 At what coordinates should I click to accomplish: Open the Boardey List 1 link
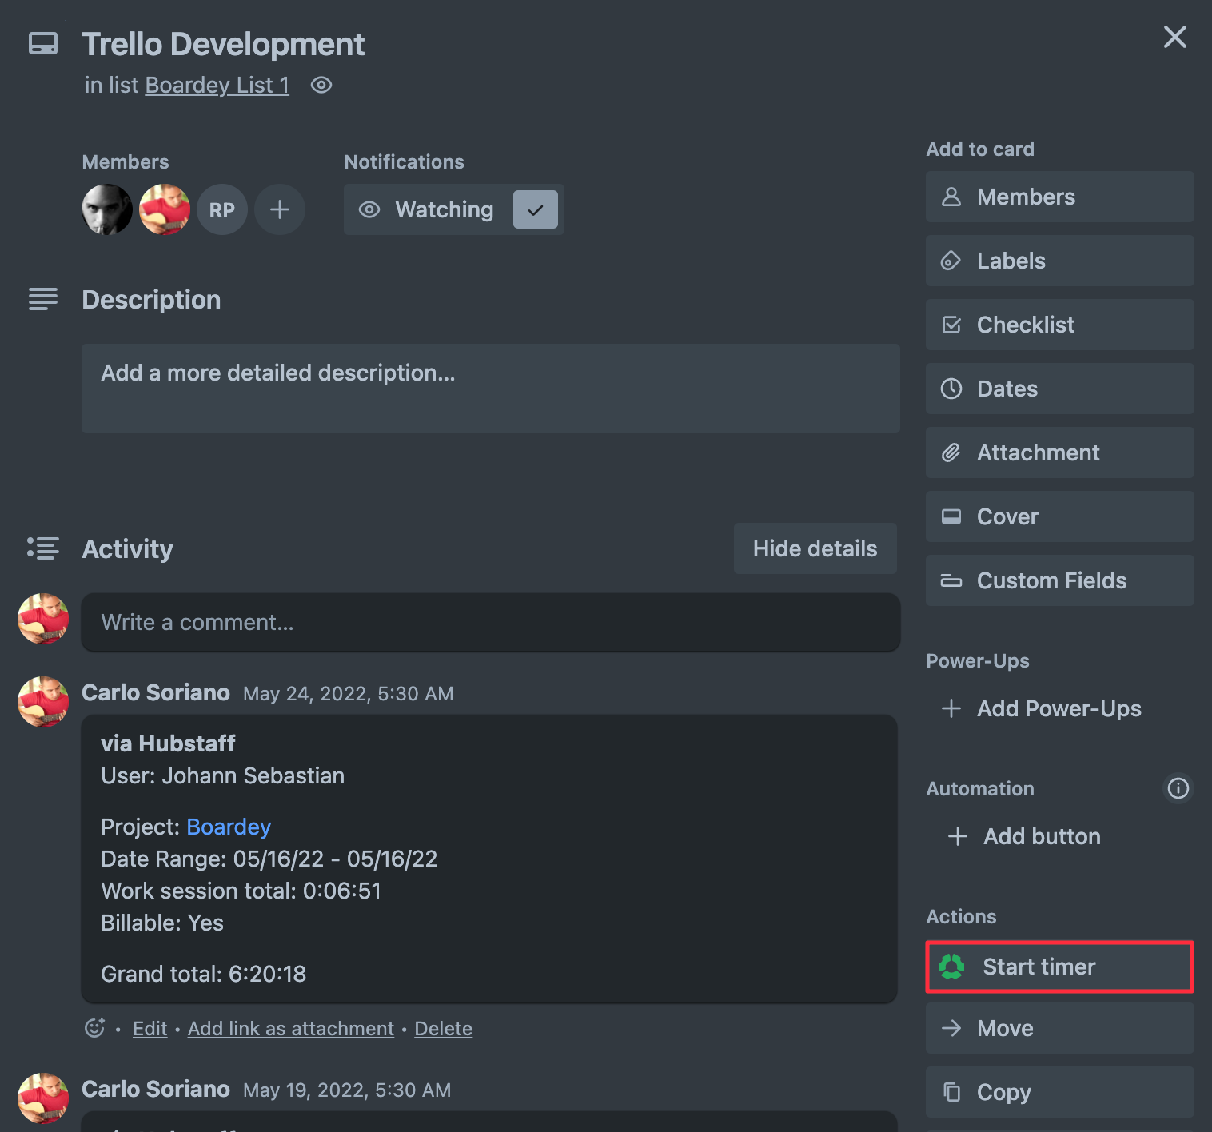[x=217, y=85]
